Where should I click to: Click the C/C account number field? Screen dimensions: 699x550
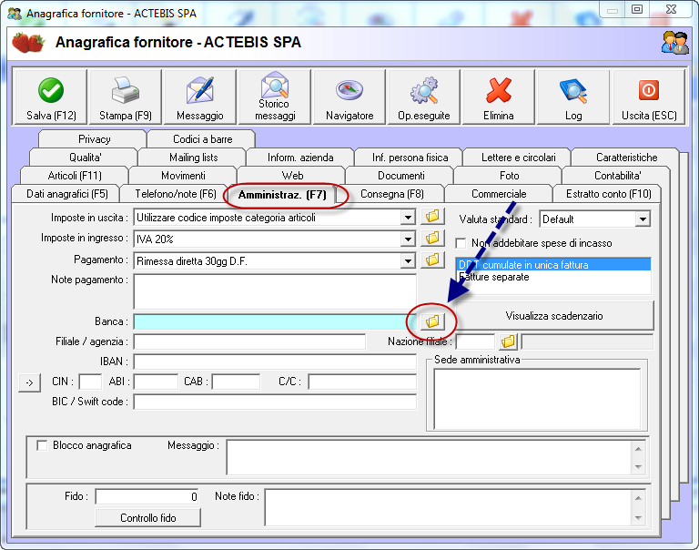[362, 382]
